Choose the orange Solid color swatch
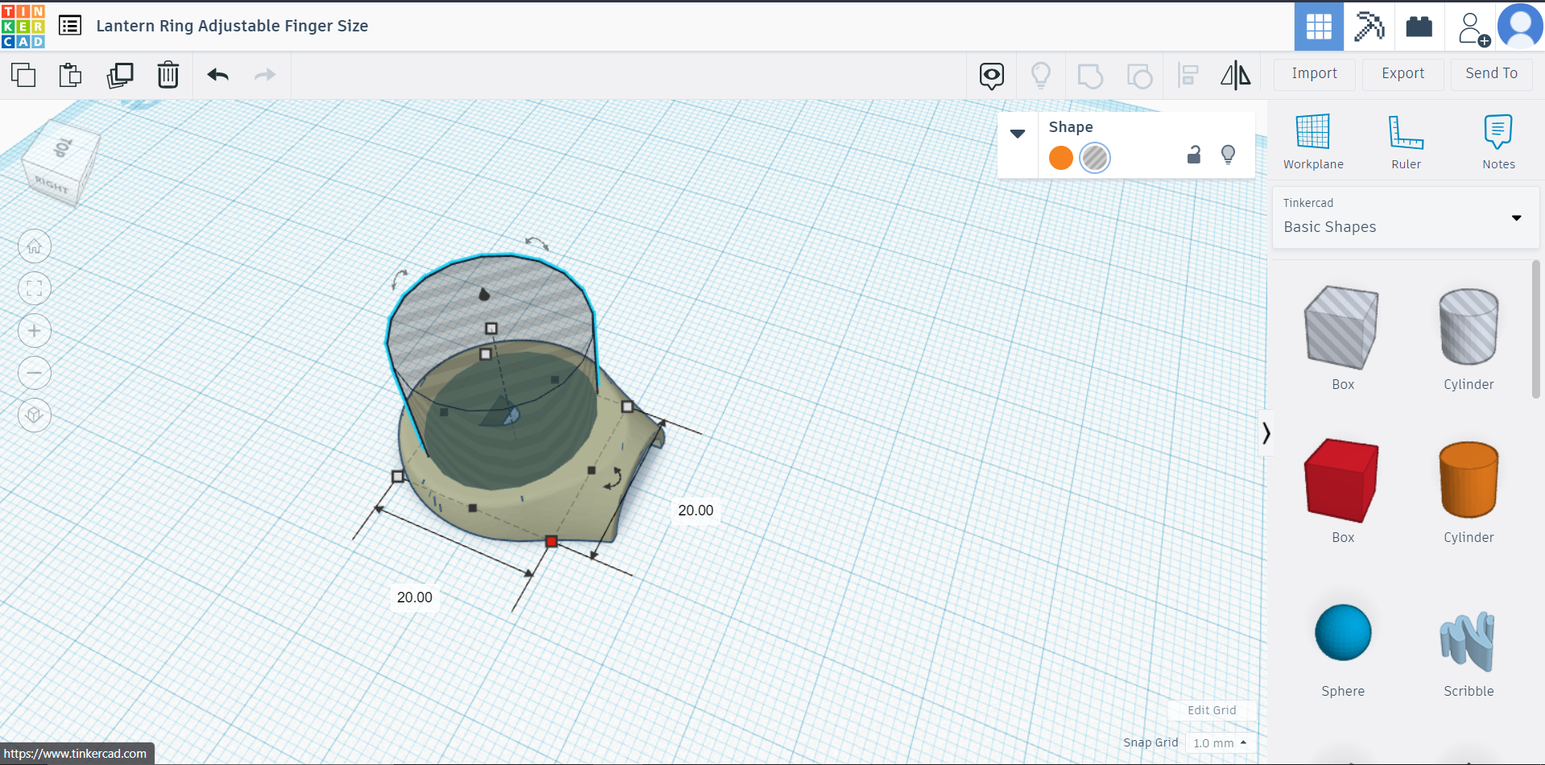Screen dimensions: 1545x765 coord(1061,158)
